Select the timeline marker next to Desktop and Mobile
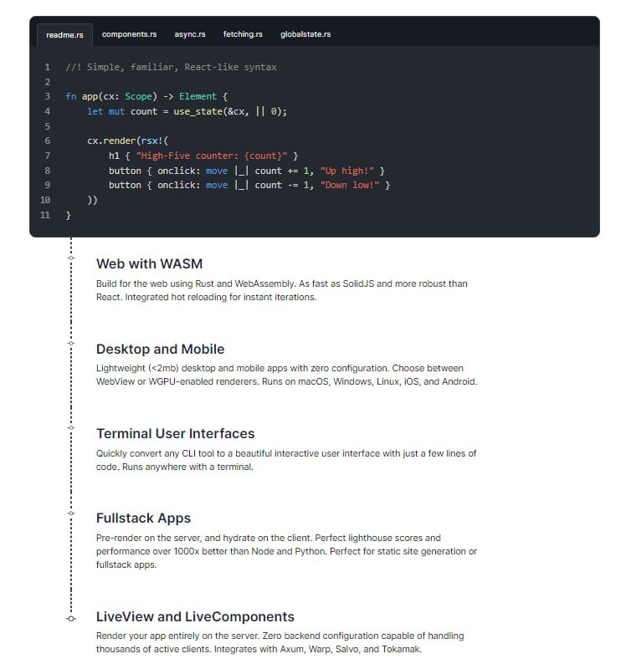The width and height of the screenshot is (626, 669). (x=71, y=343)
